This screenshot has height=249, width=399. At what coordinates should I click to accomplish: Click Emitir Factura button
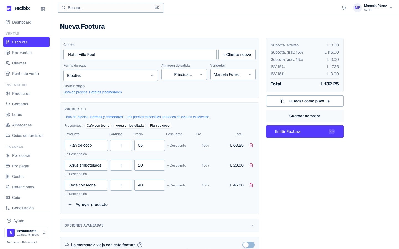click(305, 131)
